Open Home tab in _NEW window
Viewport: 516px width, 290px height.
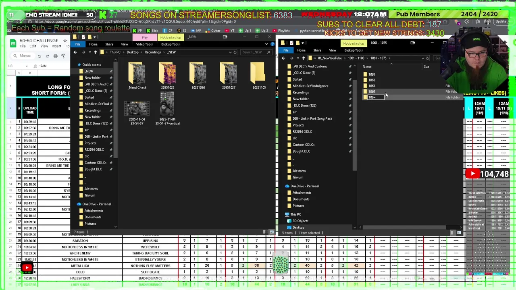(x=93, y=44)
